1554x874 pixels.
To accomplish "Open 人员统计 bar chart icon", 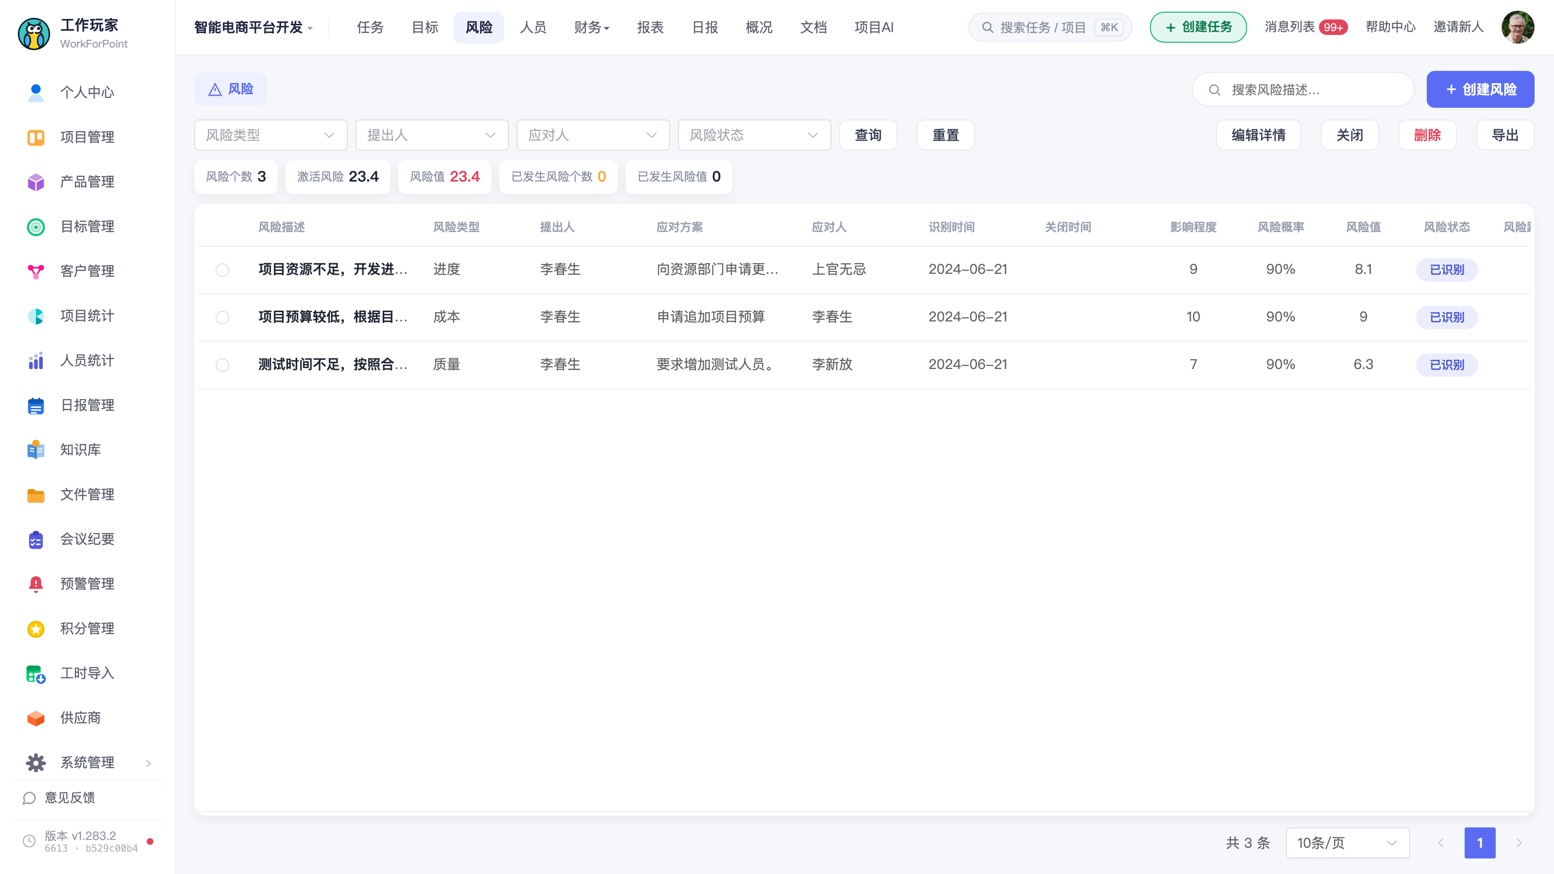I will [35, 360].
